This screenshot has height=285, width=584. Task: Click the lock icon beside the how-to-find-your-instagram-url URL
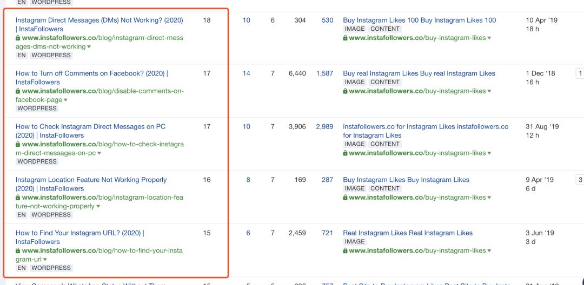(x=18, y=251)
